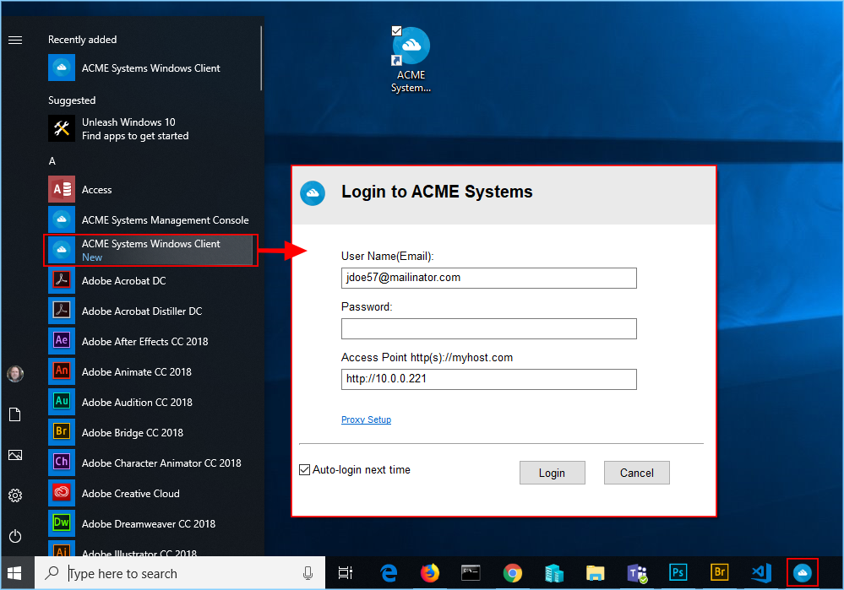
Task: Open Power options in Start menu
Action: [x=15, y=536]
